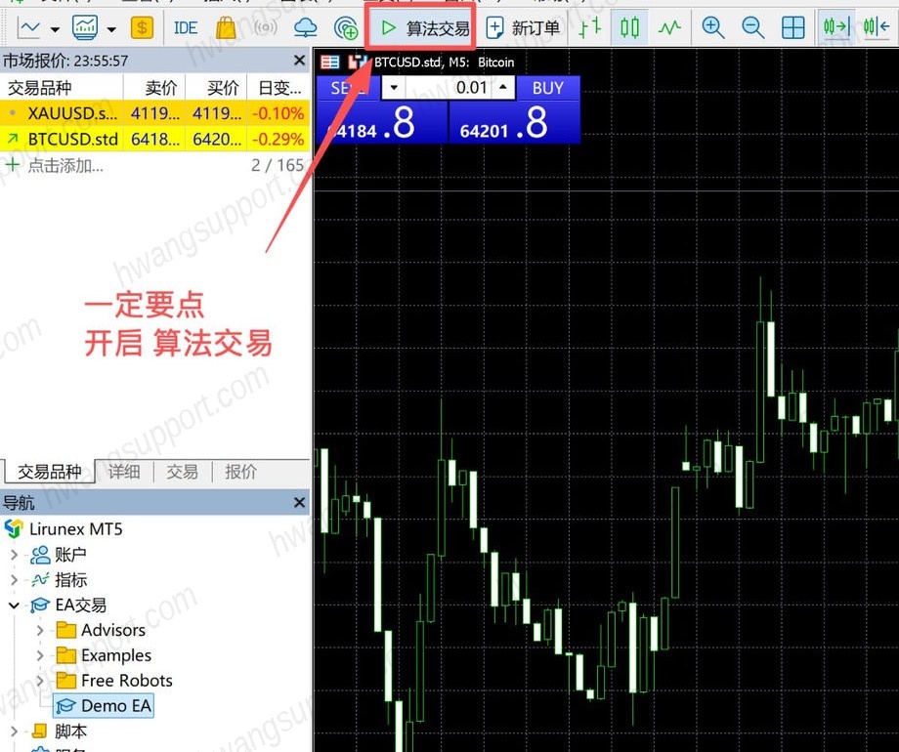Click the New Order (新订单) button

pyautogui.click(x=523, y=27)
